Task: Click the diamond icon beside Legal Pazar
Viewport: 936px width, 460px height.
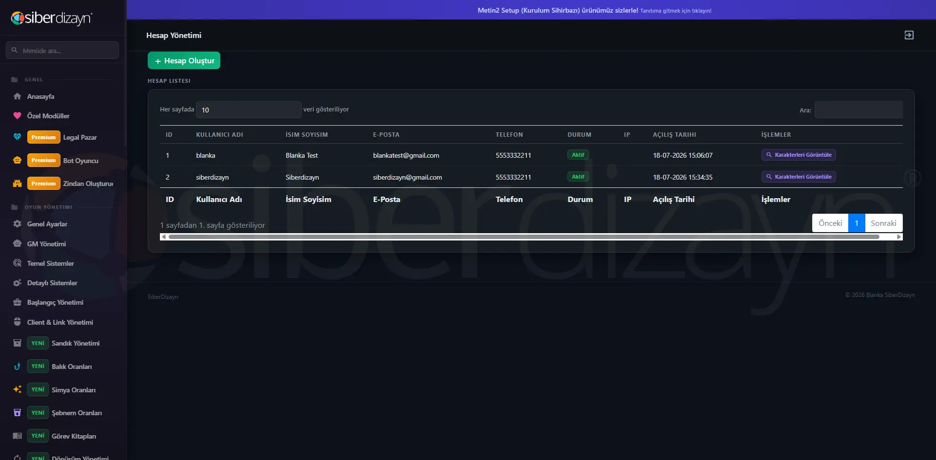Action: coord(17,137)
